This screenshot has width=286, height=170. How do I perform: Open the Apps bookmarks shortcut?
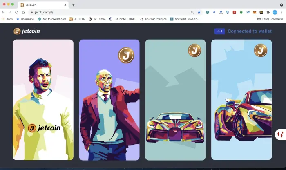click(x=7, y=19)
